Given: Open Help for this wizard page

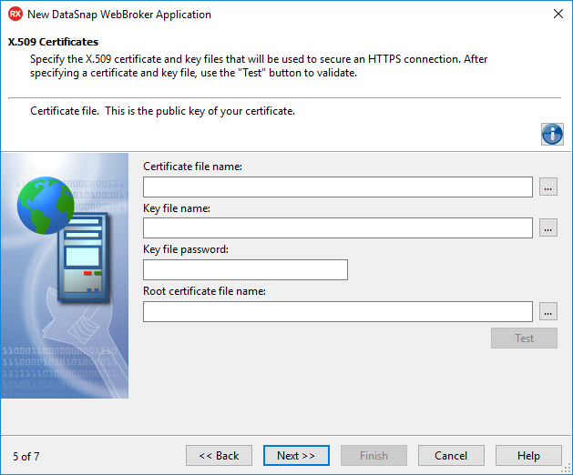Looking at the screenshot, I should [x=528, y=456].
